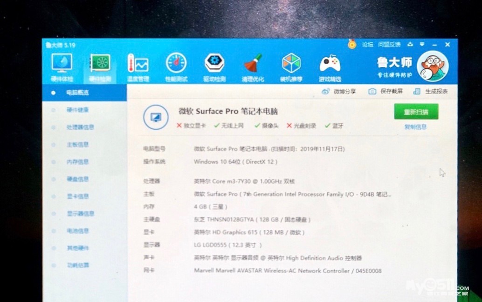Click the gold medal icon in title bar

coord(352,45)
